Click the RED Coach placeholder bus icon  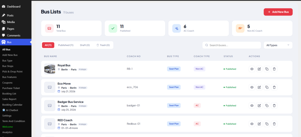tap(50, 124)
